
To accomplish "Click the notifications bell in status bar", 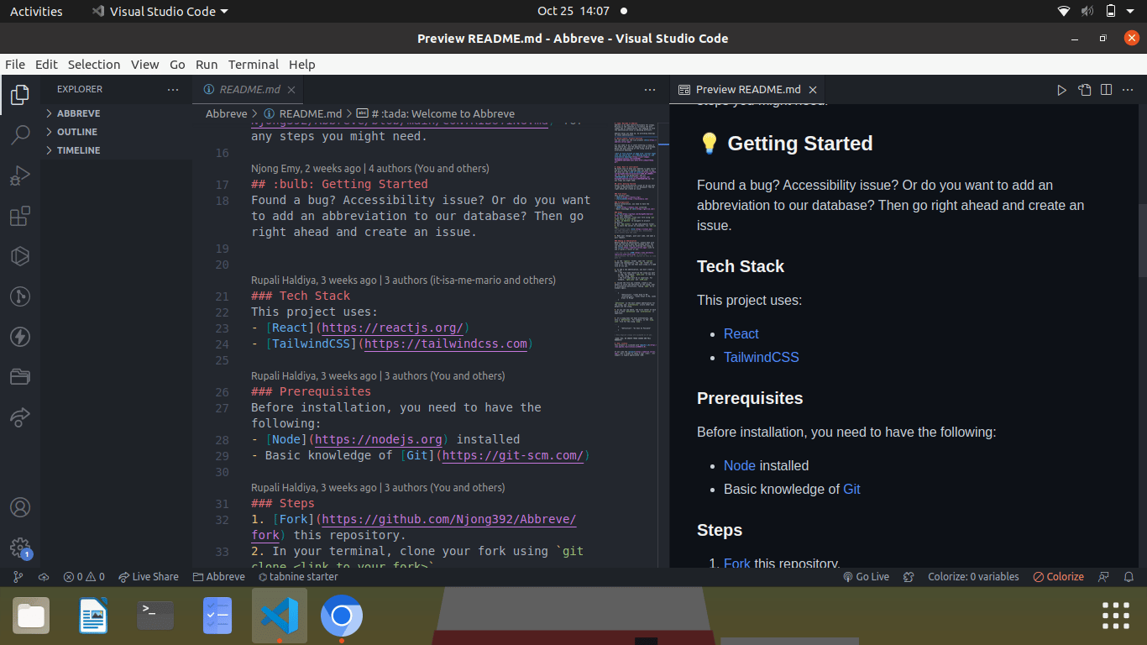I will pyautogui.click(x=1129, y=577).
